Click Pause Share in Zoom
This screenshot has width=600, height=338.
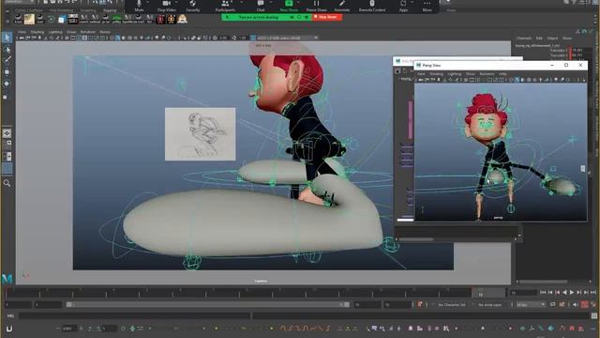[x=317, y=6]
